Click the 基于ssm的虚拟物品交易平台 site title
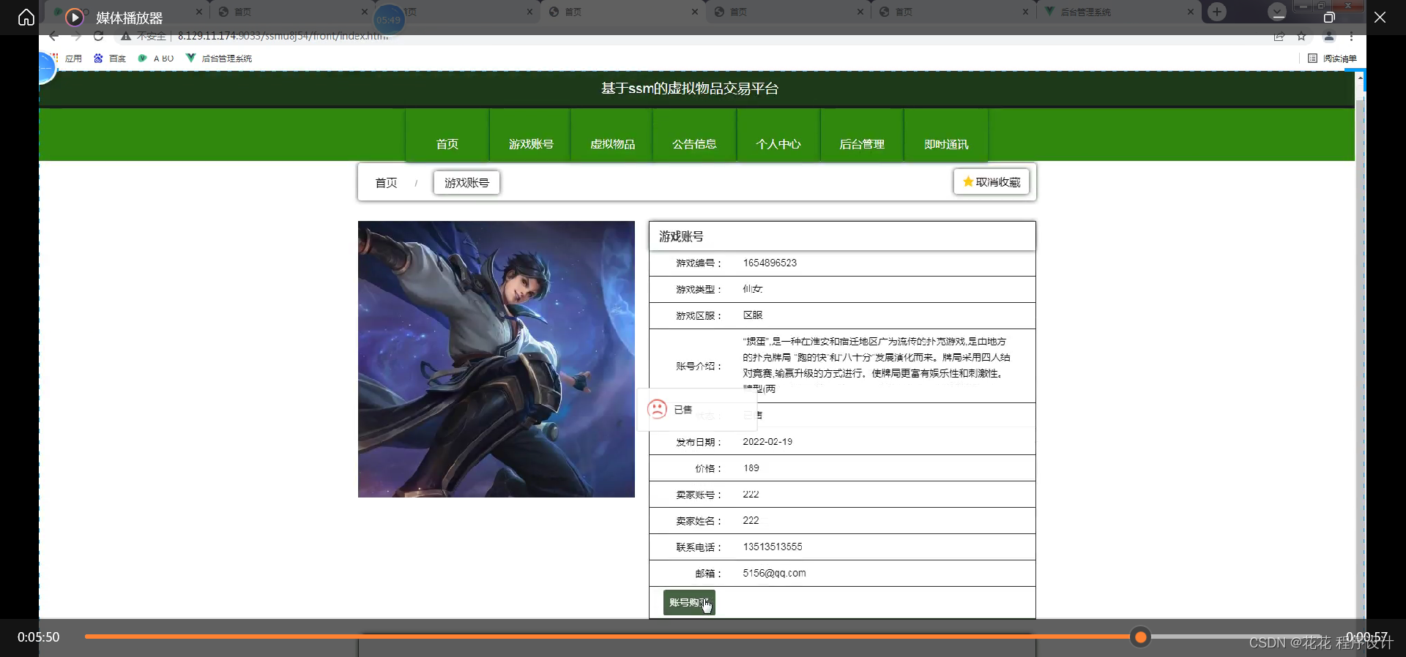 (690, 89)
